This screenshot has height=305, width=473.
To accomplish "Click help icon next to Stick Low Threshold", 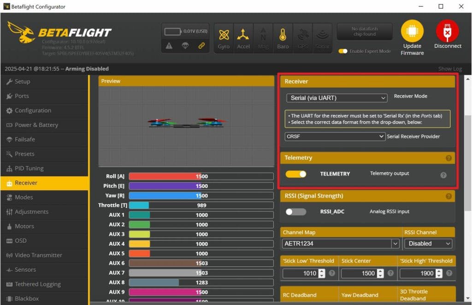I will pos(332,273).
